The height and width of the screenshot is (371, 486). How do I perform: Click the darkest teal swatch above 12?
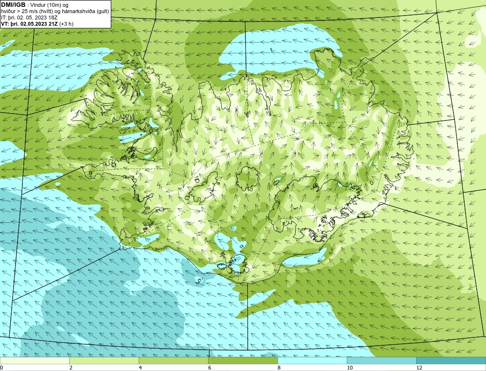pos(451,360)
